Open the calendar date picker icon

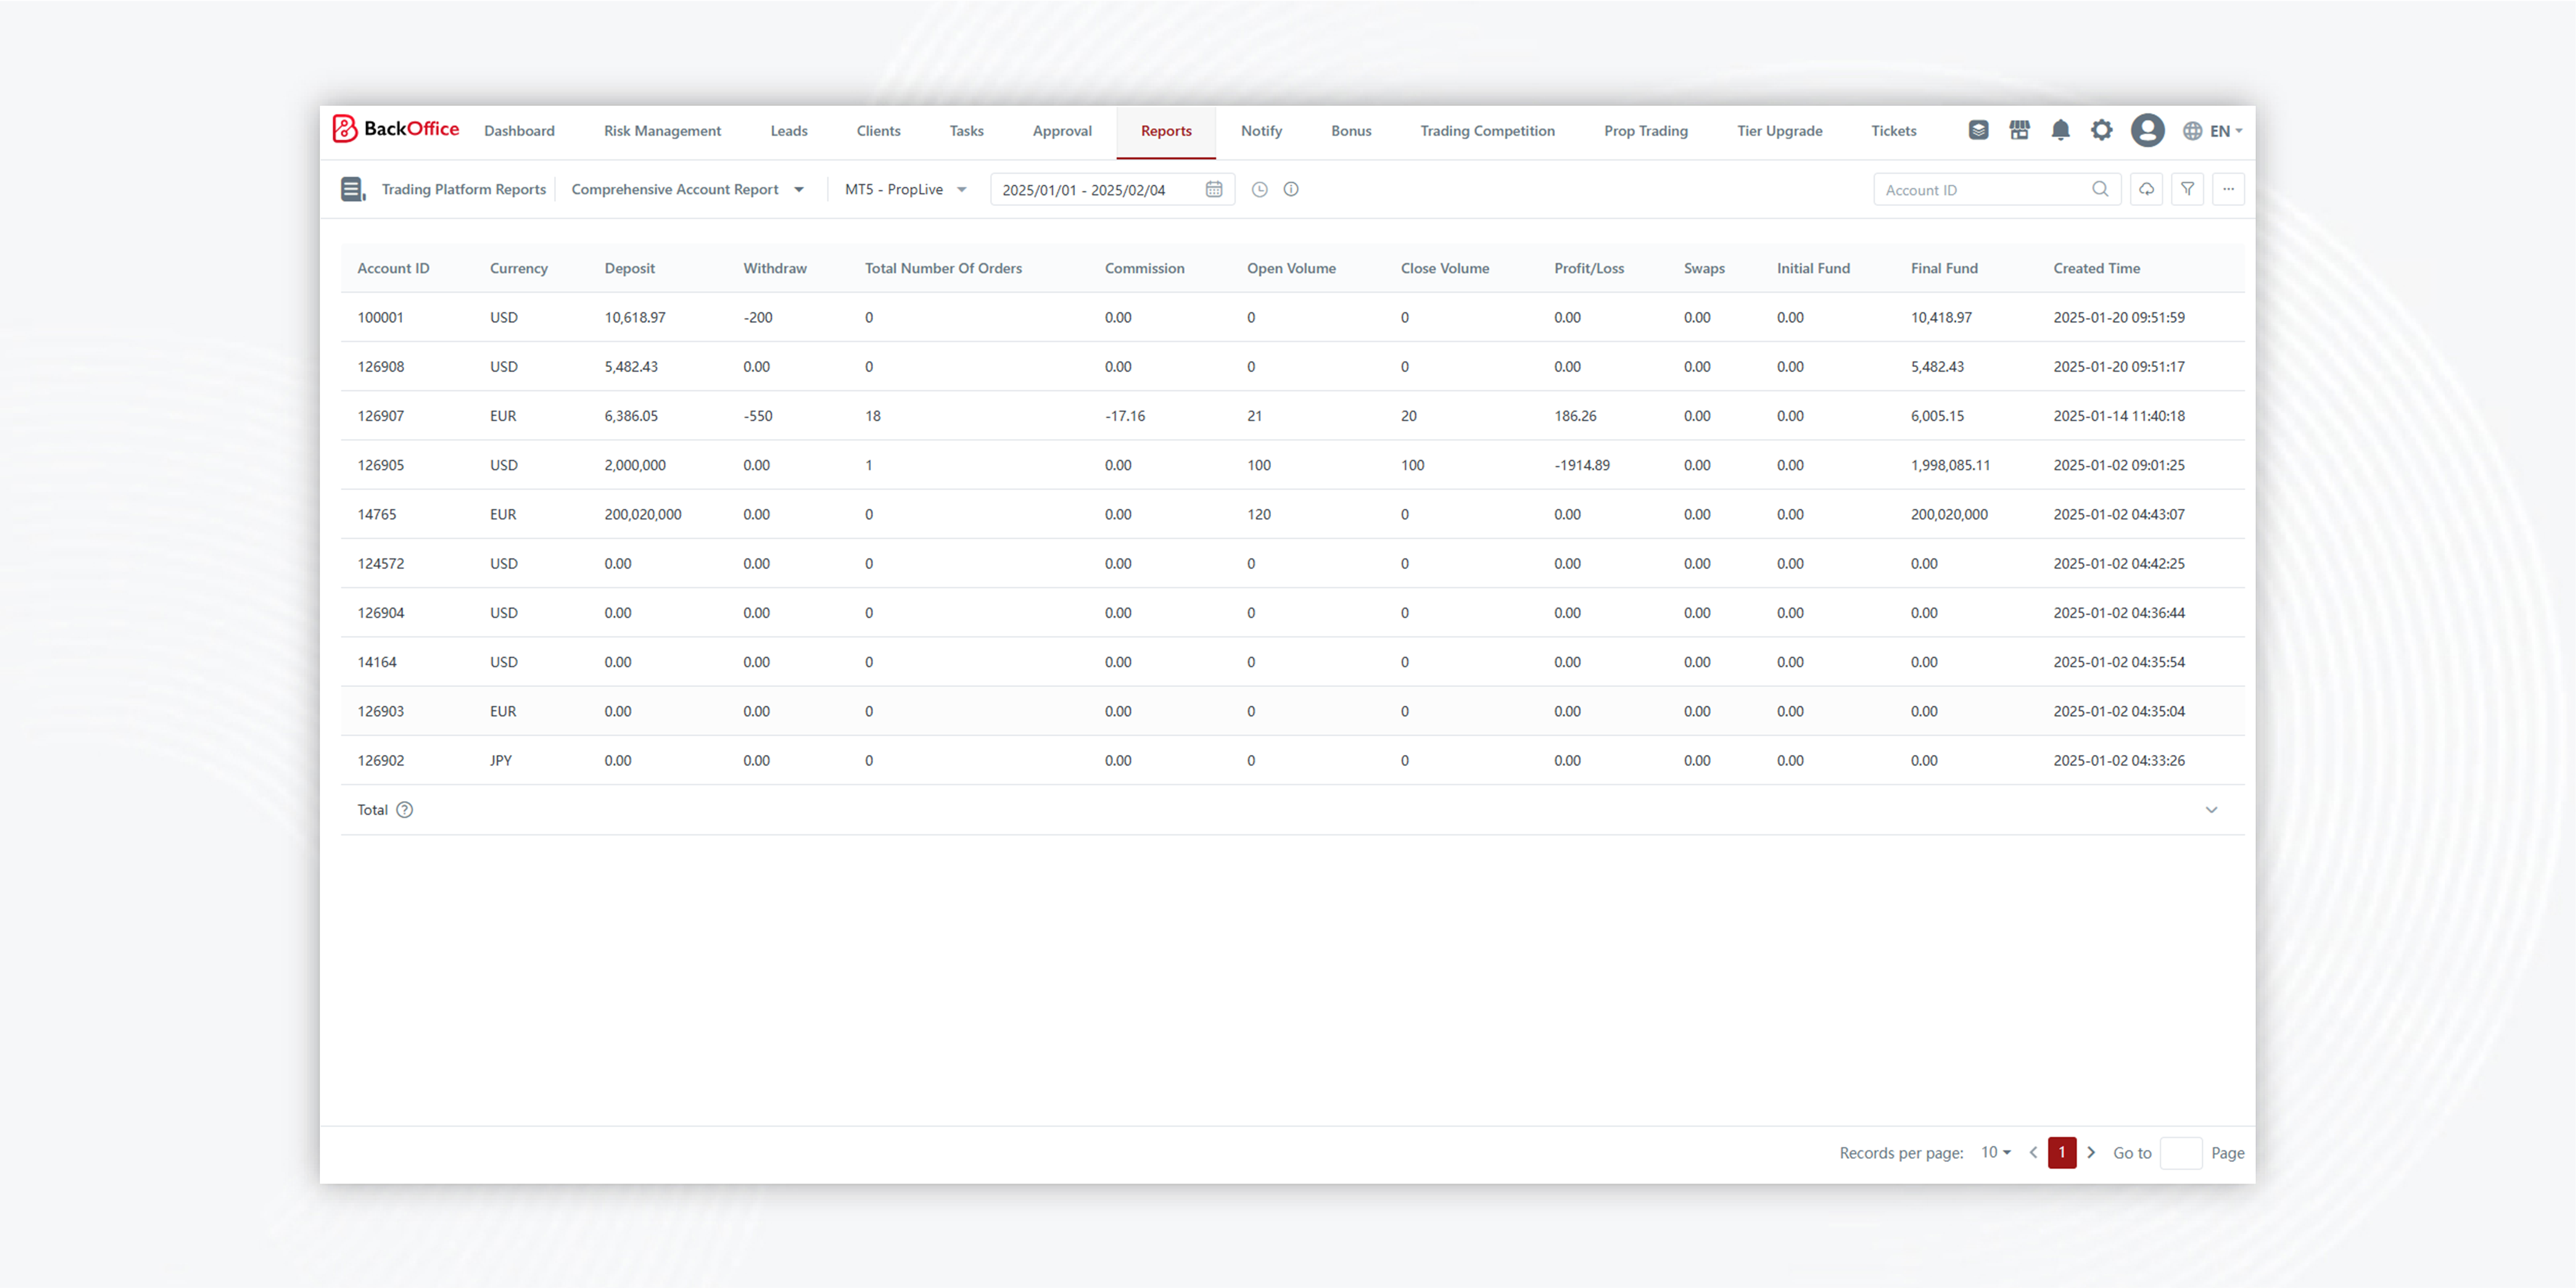(x=1214, y=189)
